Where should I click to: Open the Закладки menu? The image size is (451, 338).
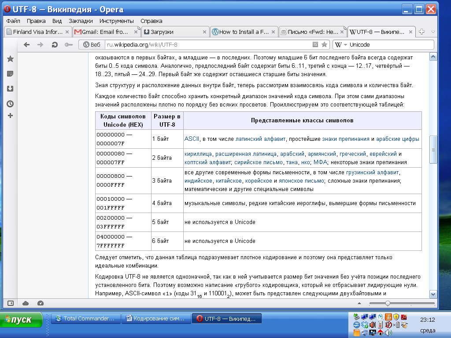coord(81,21)
